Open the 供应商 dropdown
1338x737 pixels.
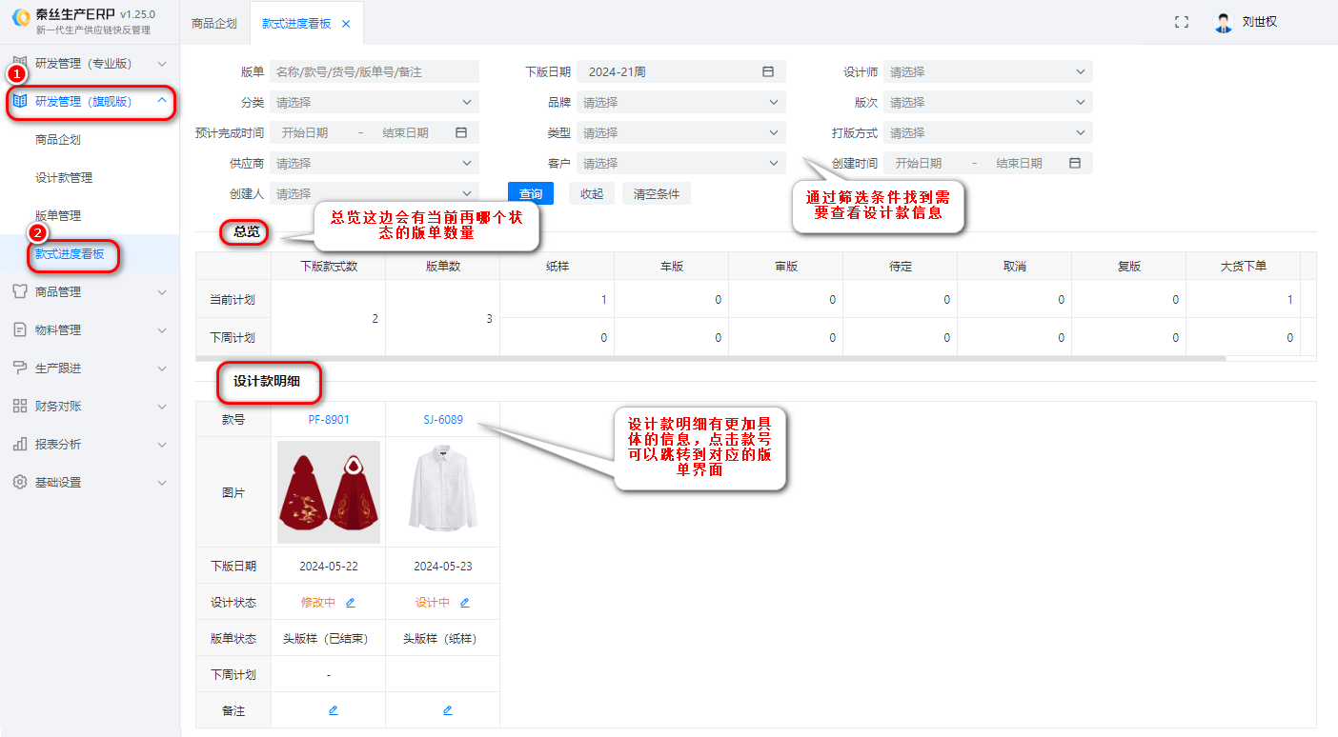click(374, 163)
